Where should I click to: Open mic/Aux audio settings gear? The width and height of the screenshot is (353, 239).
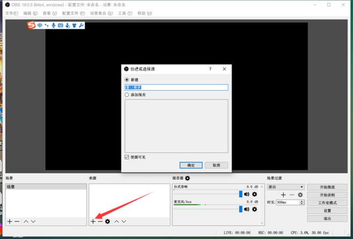click(x=255, y=209)
